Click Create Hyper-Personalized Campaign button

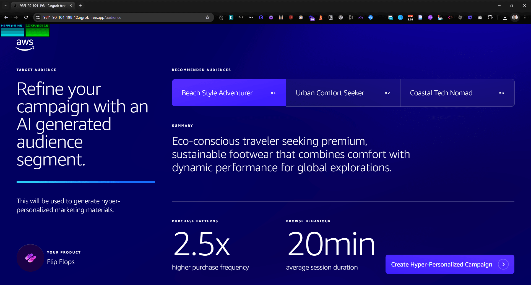(450, 264)
